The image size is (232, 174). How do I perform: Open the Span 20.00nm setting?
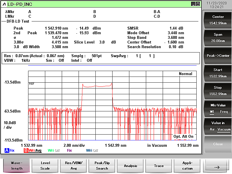click(x=218, y=38)
